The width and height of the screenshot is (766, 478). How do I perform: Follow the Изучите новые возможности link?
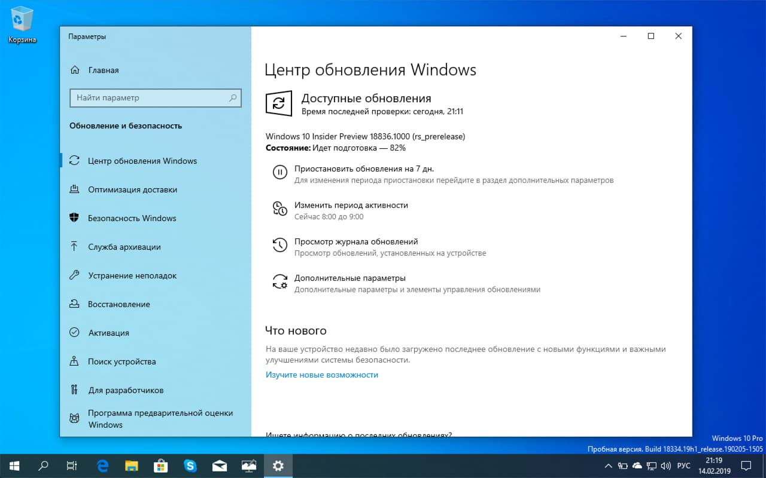322,375
